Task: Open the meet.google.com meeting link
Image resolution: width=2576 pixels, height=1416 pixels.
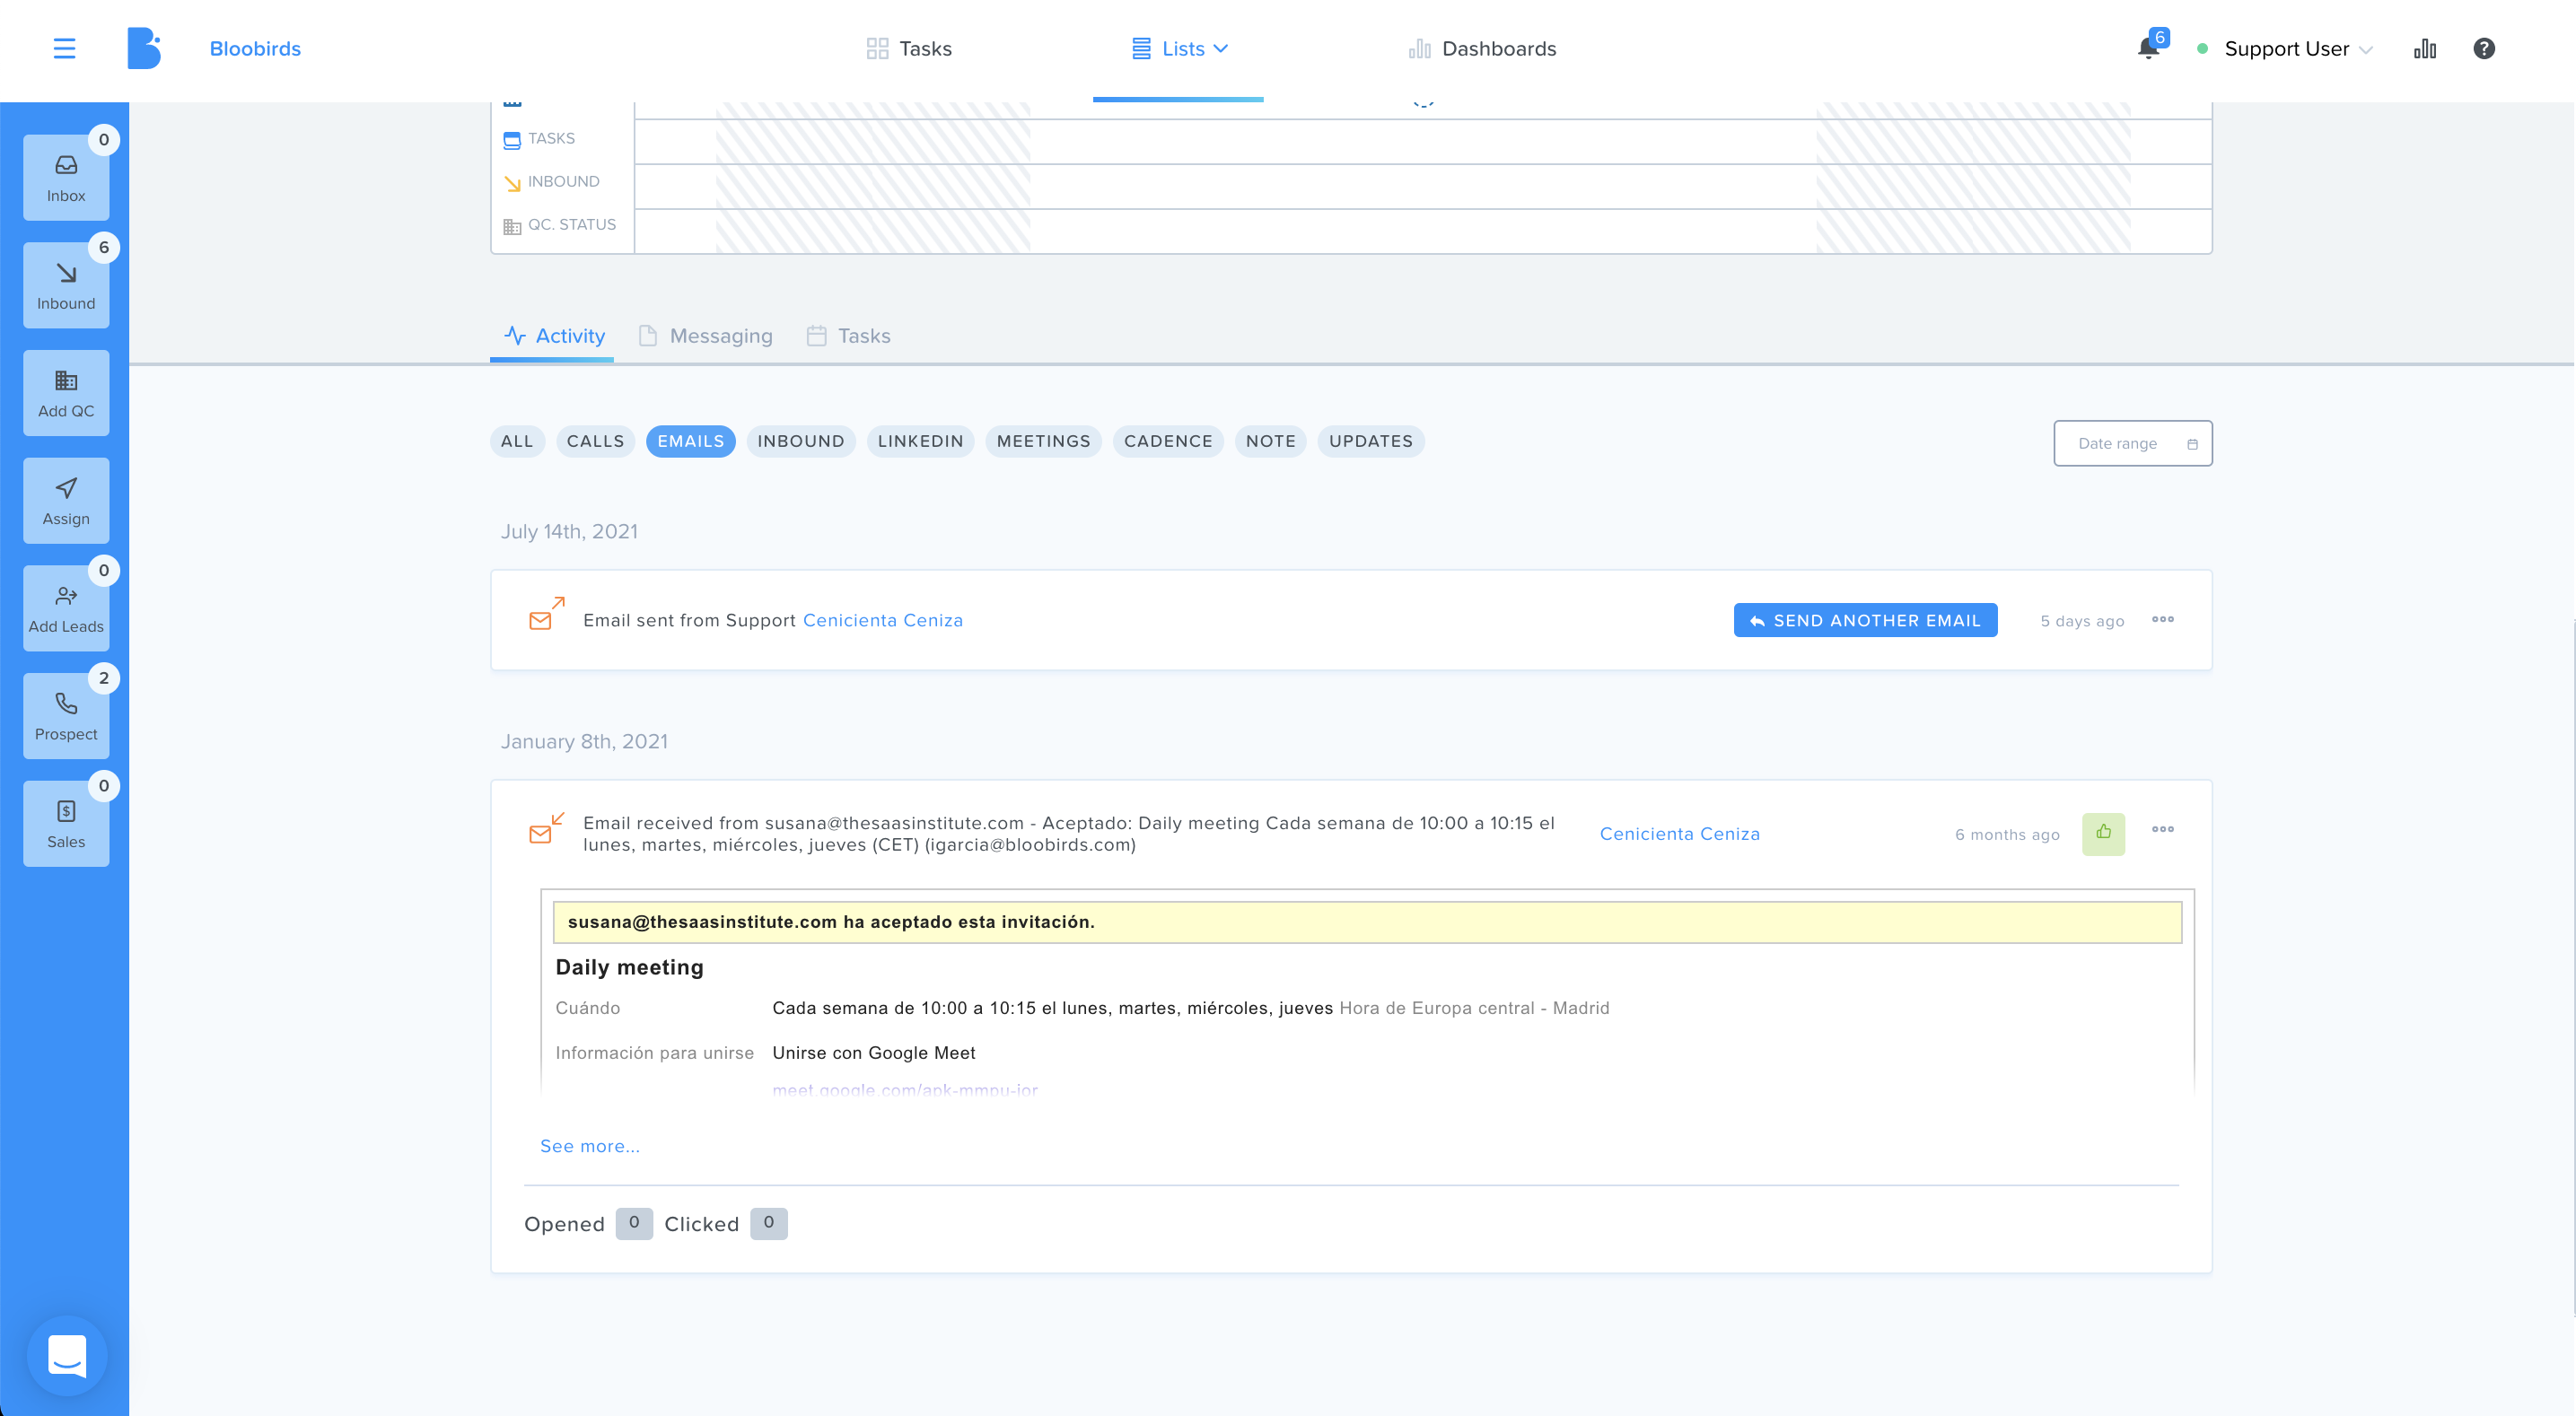Action: [905, 1089]
